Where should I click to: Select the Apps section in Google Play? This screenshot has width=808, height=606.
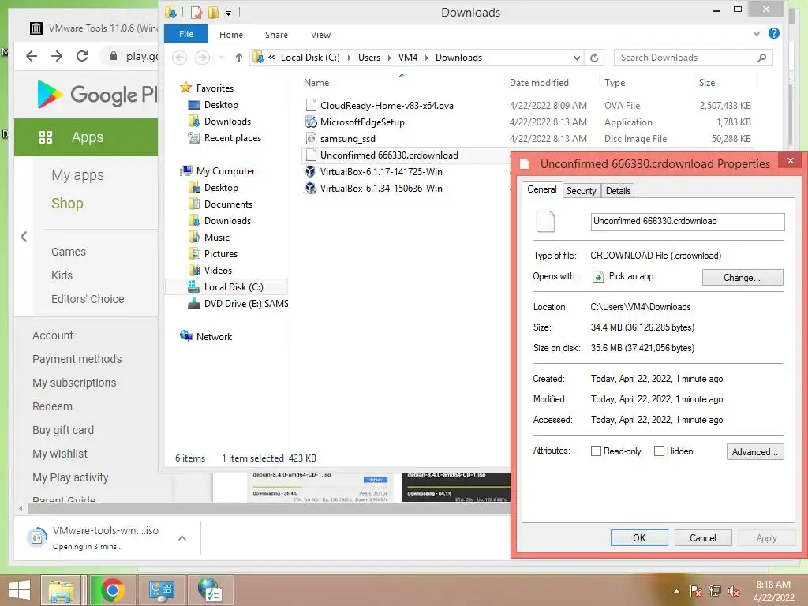click(x=86, y=137)
